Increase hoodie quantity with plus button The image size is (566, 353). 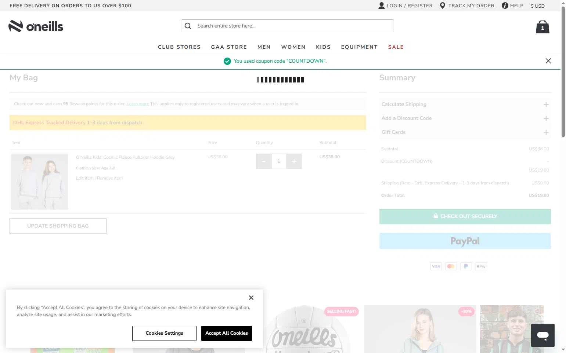(x=294, y=161)
